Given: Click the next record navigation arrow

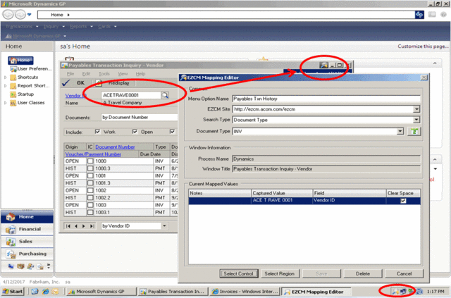Looking at the screenshot, I should [x=84, y=226].
